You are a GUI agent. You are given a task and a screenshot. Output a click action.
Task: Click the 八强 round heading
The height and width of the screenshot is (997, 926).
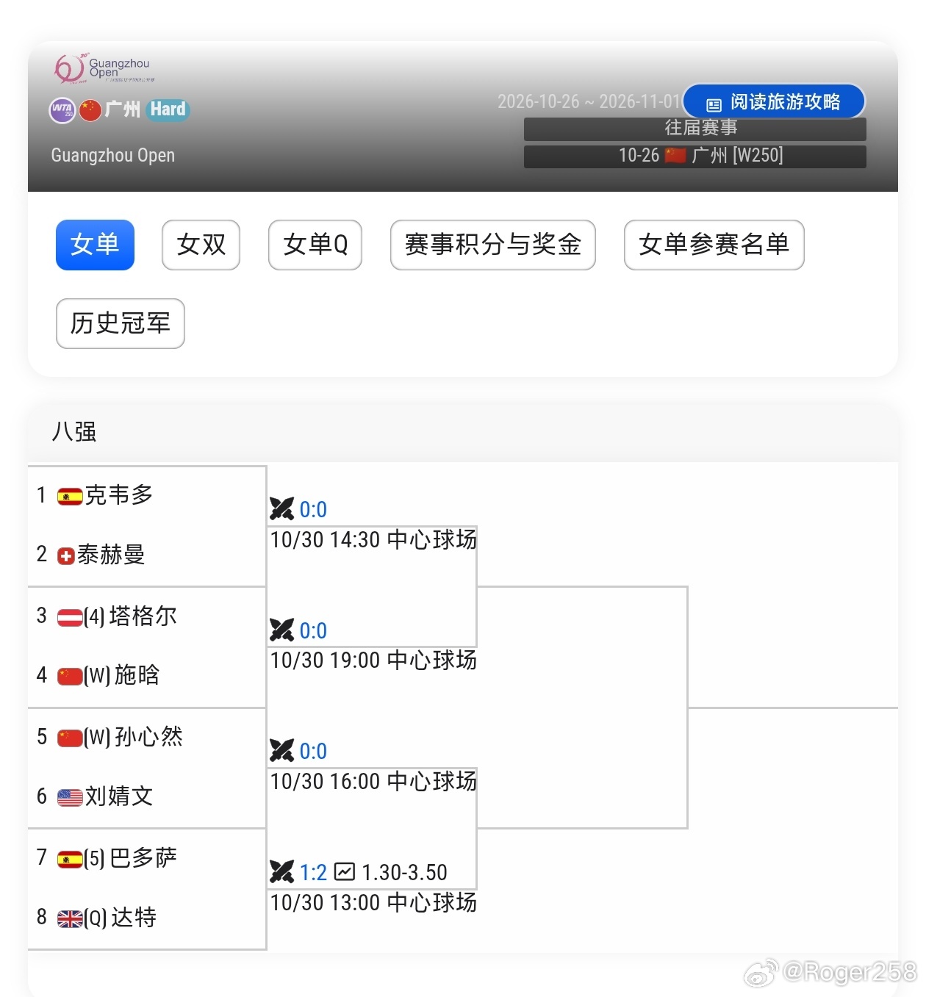click(74, 432)
